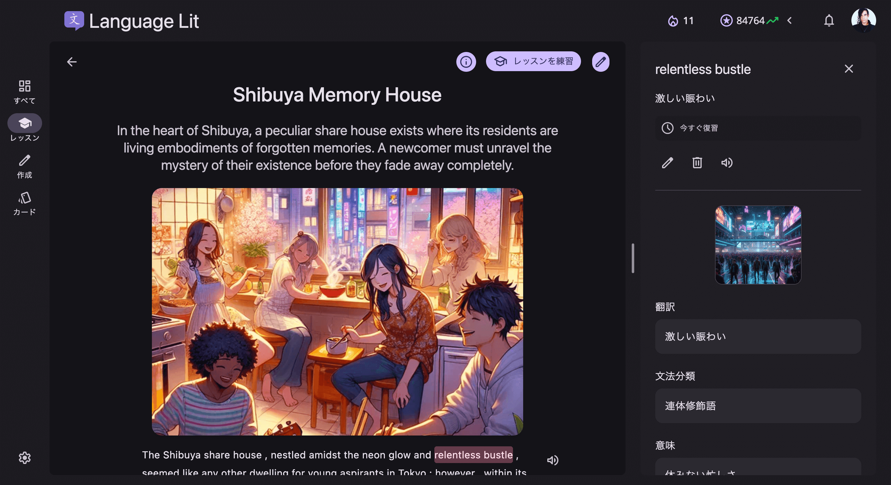Screen dimensions: 891x485
Task: Open the lesson info icon
Action: click(466, 62)
